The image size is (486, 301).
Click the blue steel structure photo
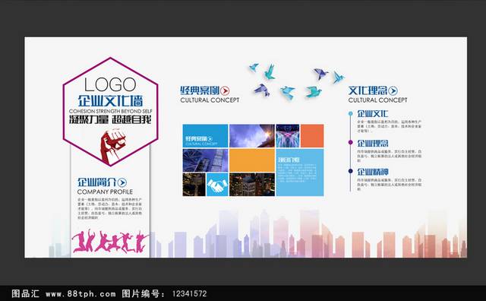coord(205,160)
